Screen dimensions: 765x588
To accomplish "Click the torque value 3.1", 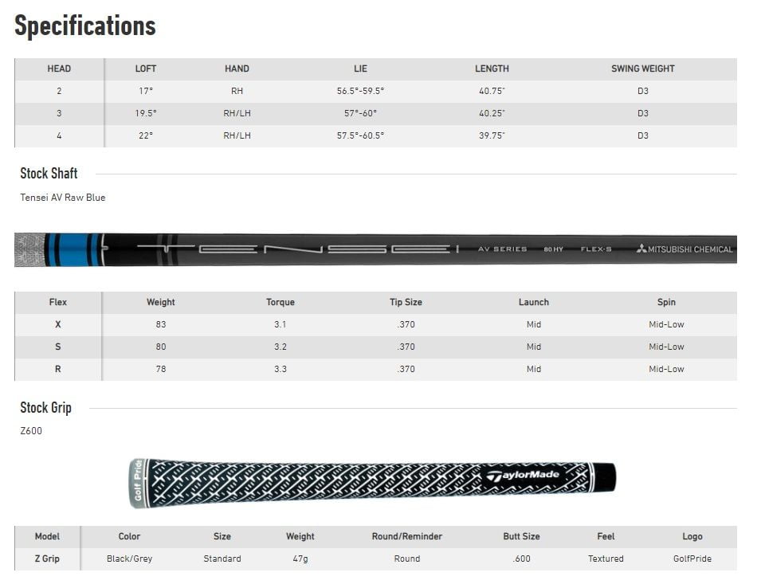I will 280,324.
